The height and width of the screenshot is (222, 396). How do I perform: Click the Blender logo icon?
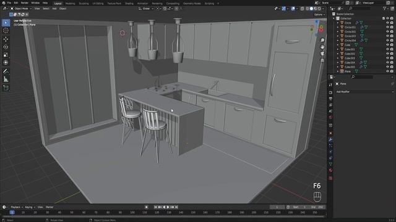3,3
